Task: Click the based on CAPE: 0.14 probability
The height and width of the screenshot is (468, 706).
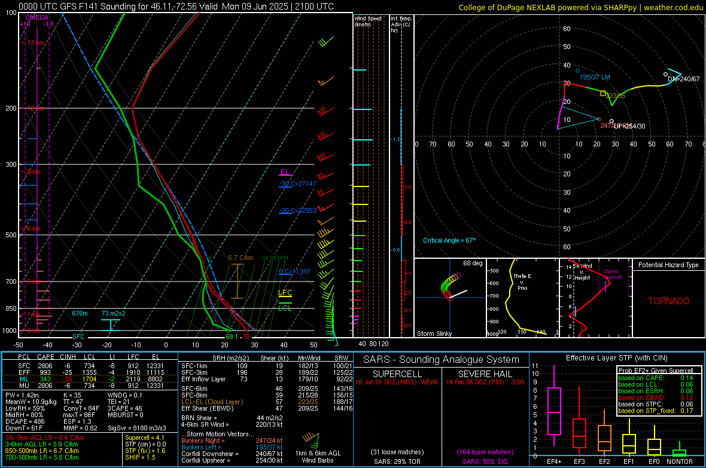Action: [655, 378]
